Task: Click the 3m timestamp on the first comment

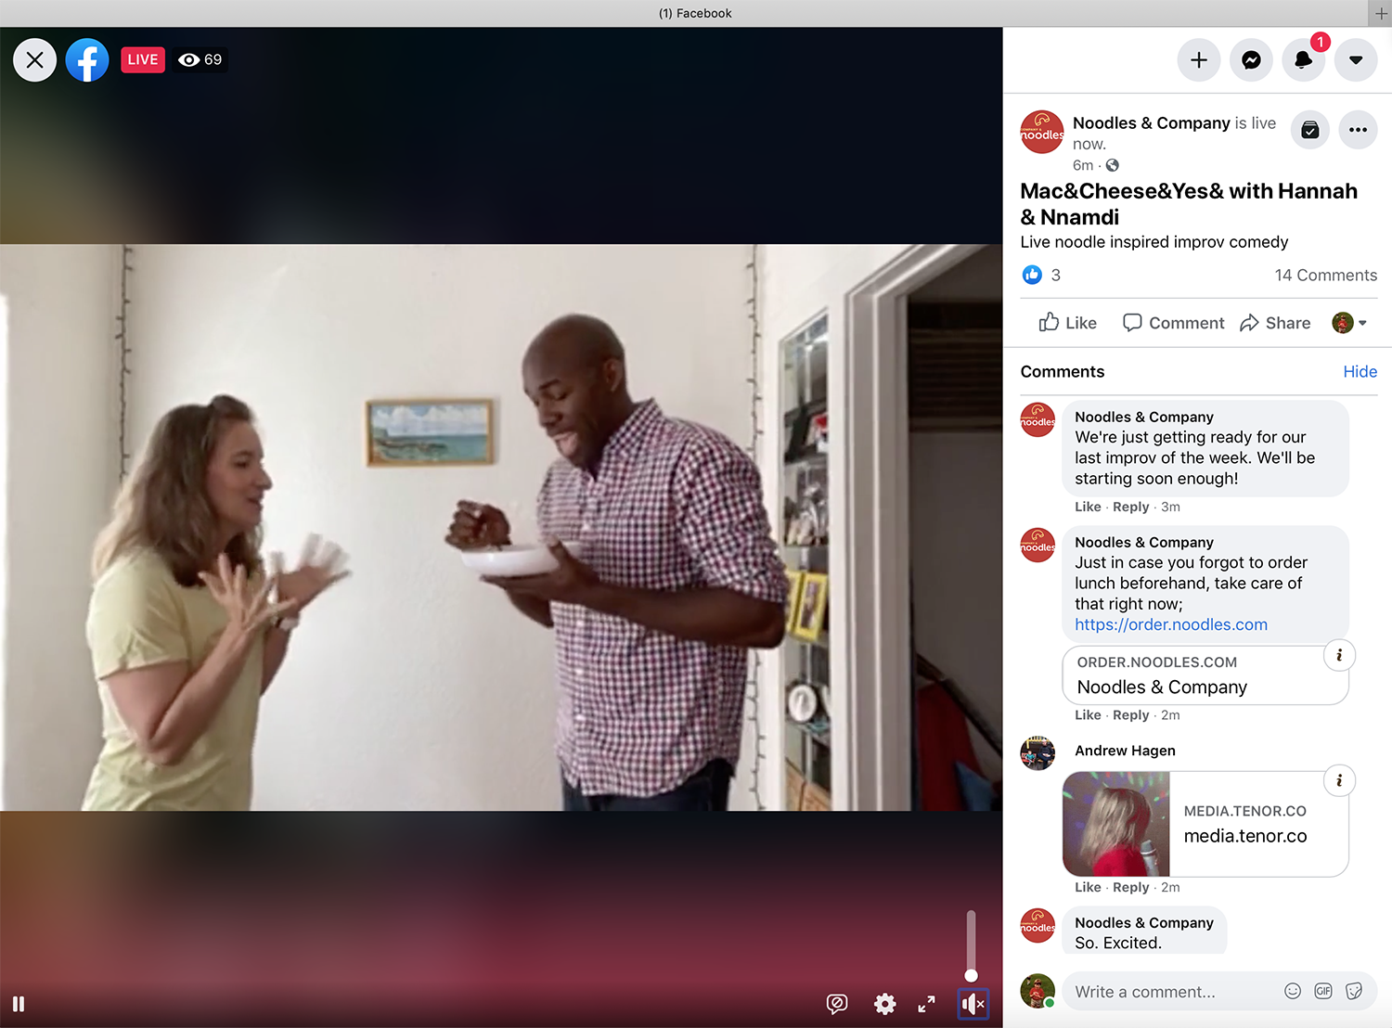Action: [x=1170, y=507]
